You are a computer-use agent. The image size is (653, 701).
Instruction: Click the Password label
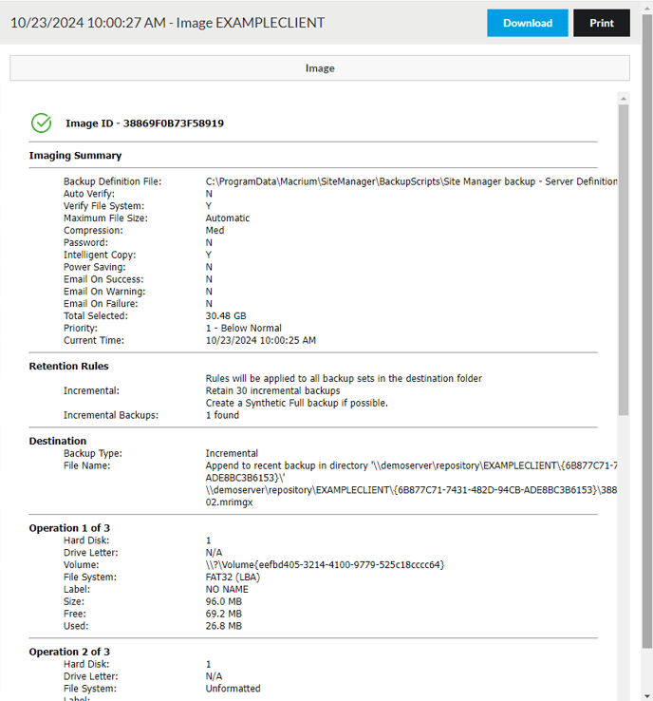pos(85,243)
